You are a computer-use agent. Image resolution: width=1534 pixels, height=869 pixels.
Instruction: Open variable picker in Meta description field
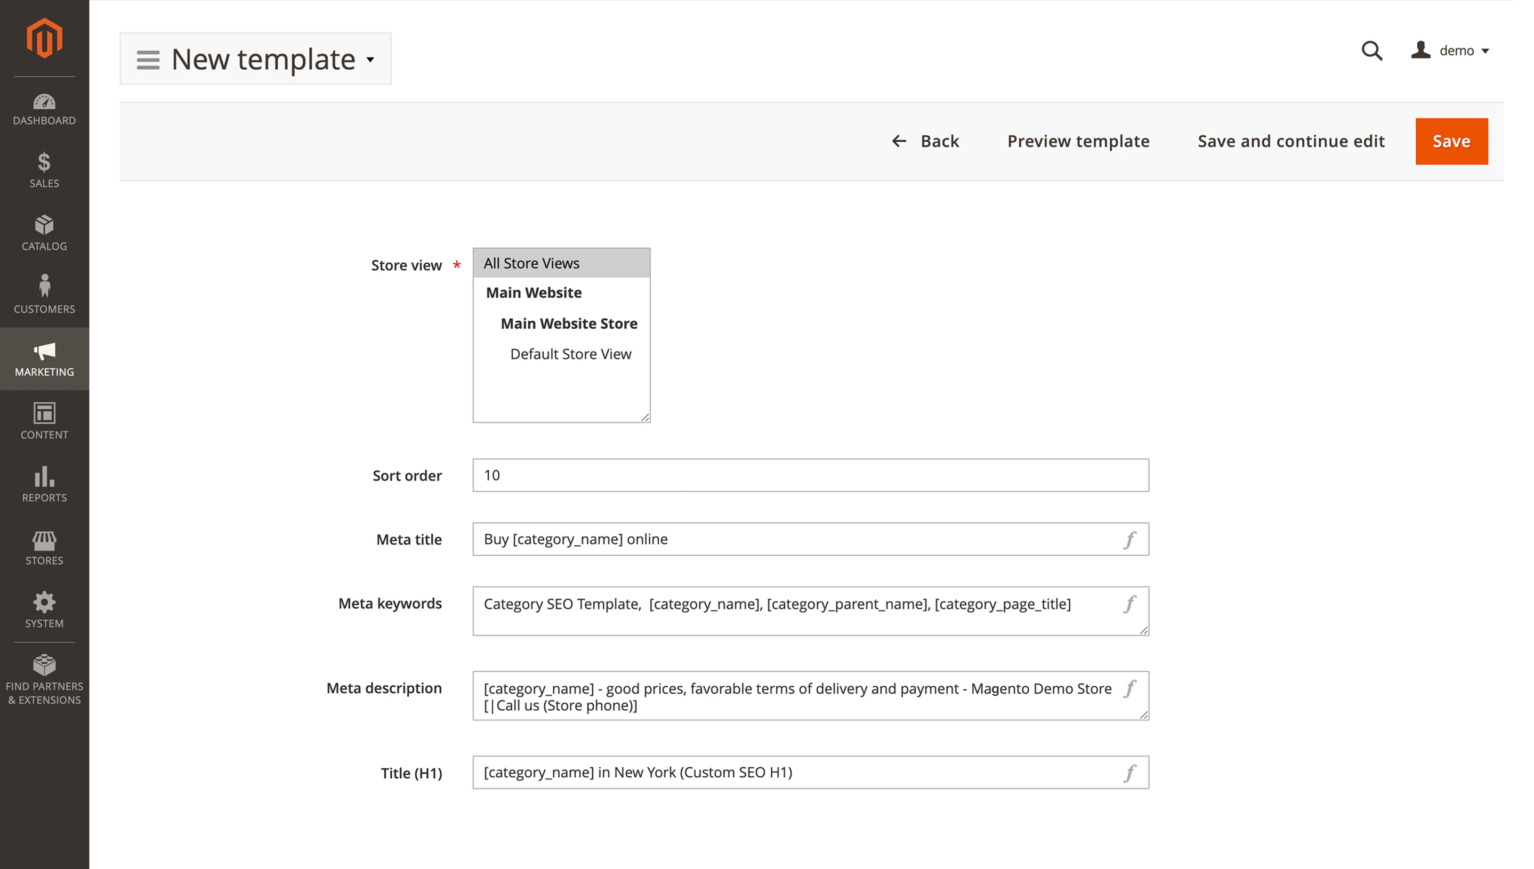point(1129,689)
